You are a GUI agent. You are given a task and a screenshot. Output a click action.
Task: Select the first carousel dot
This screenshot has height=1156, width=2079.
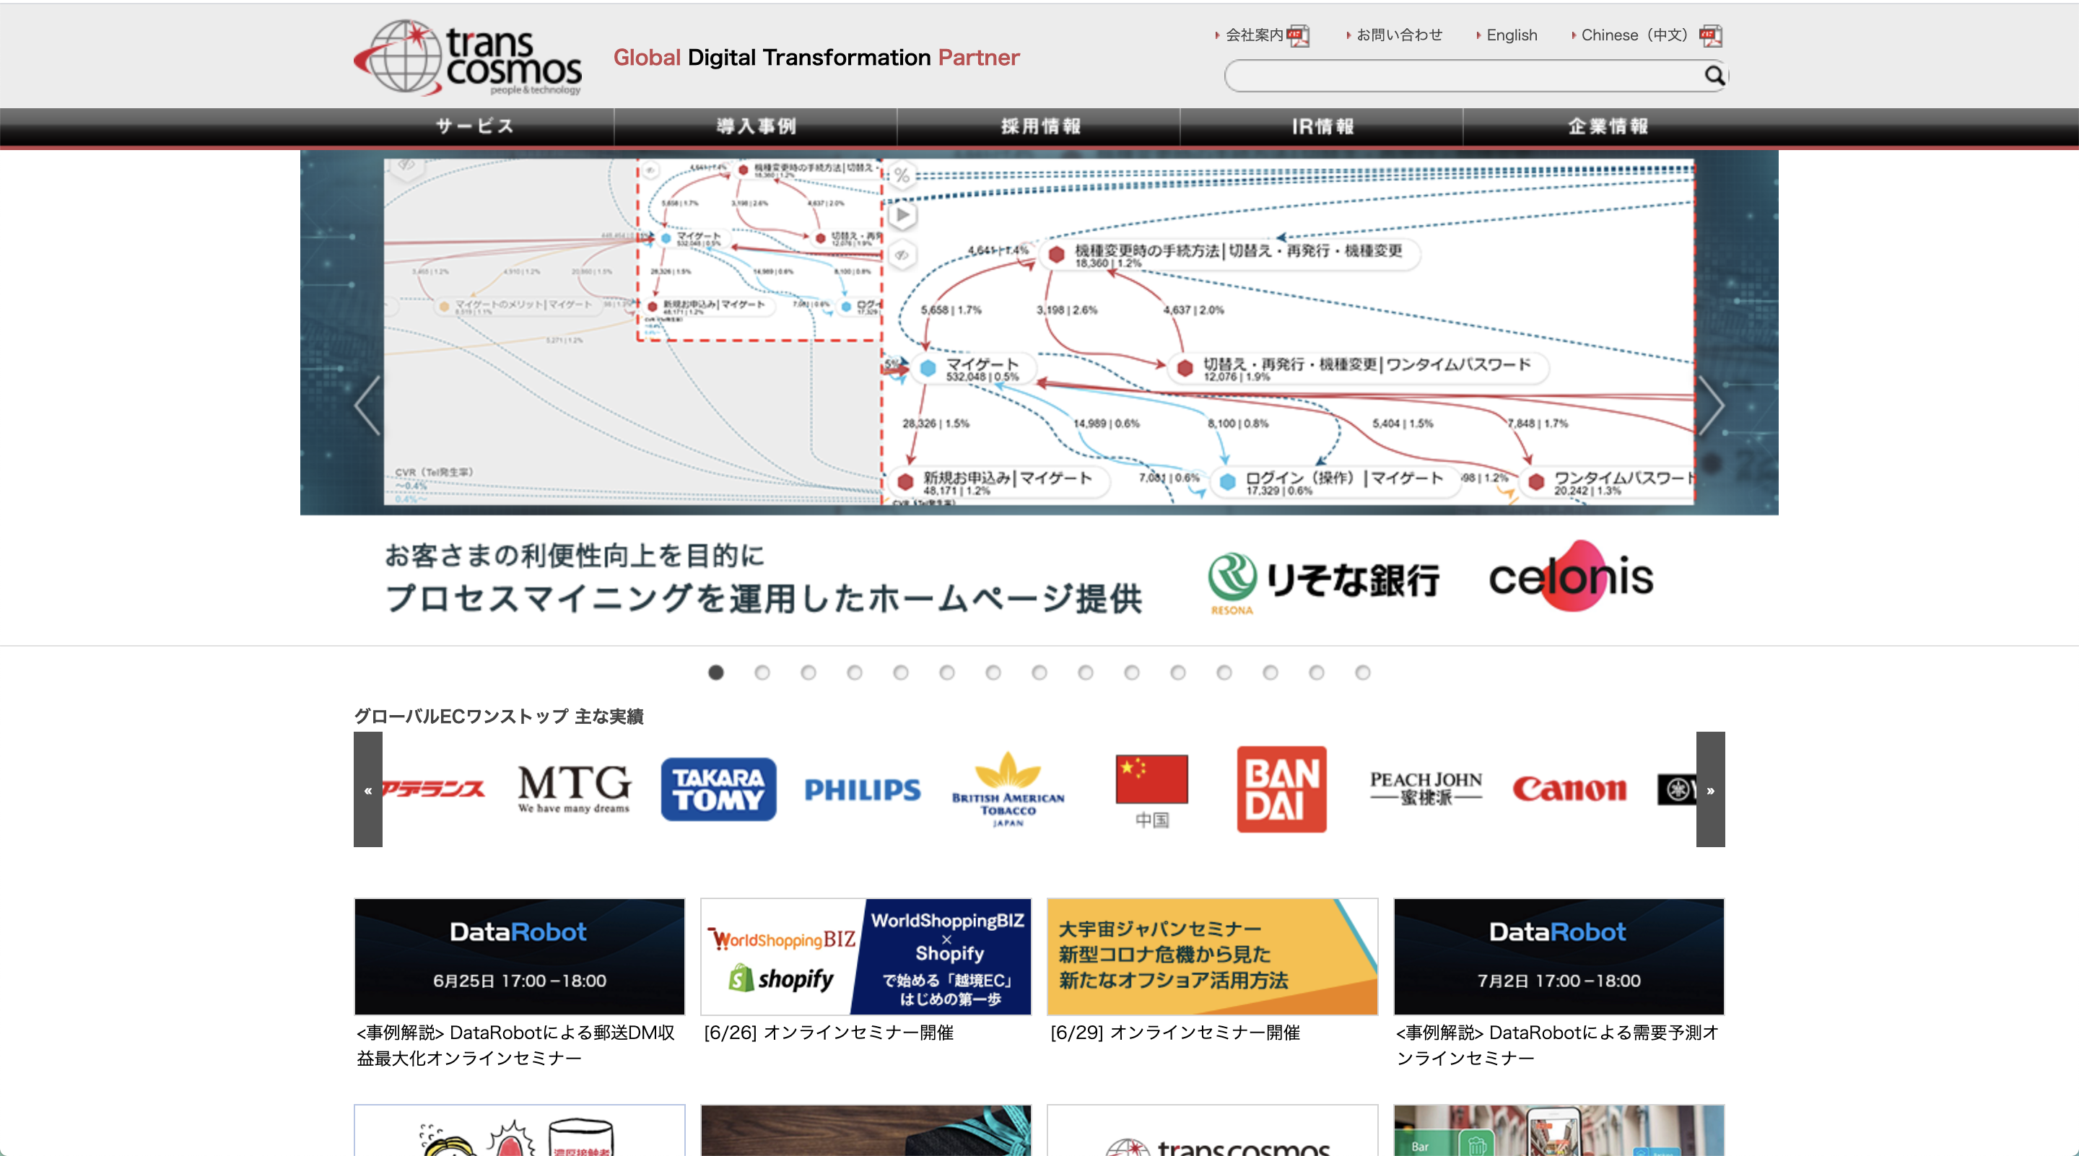716,673
